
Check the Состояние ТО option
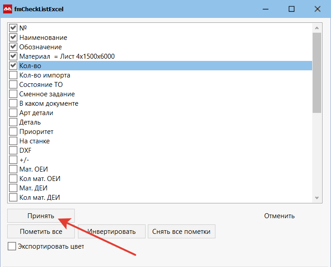pyautogui.click(x=13, y=85)
